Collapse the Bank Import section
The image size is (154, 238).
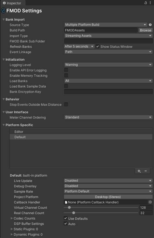click(4, 19)
